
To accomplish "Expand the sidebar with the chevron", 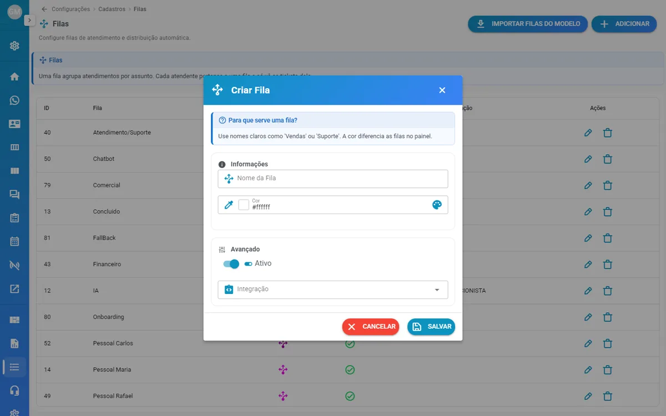I will [x=29, y=20].
